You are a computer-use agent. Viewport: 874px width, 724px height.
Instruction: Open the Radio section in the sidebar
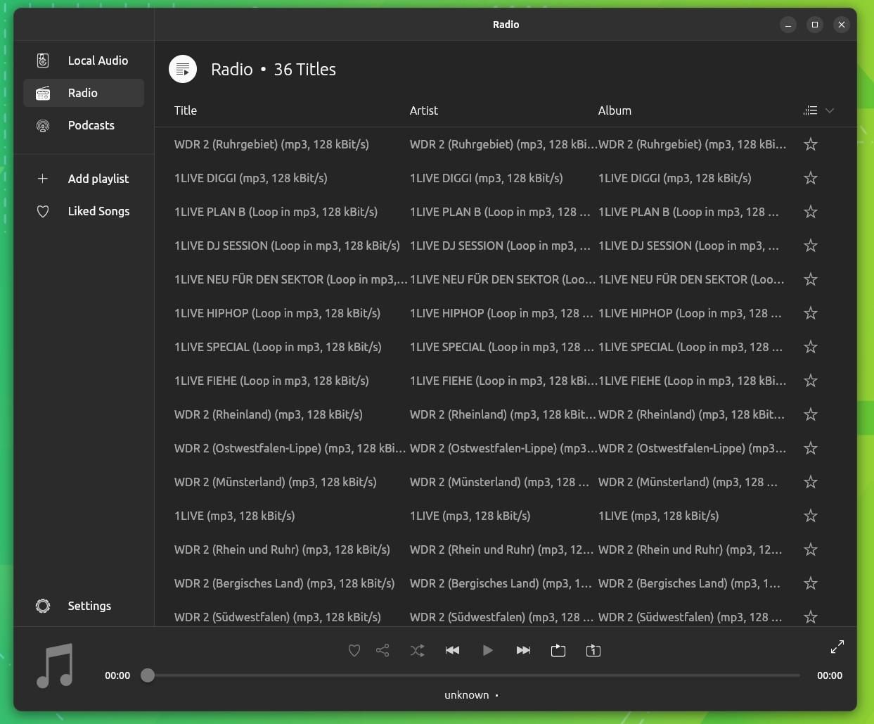[82, 92]
